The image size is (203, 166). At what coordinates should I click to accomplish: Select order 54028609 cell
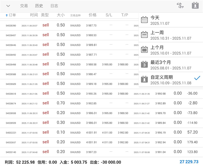[11, 84]
